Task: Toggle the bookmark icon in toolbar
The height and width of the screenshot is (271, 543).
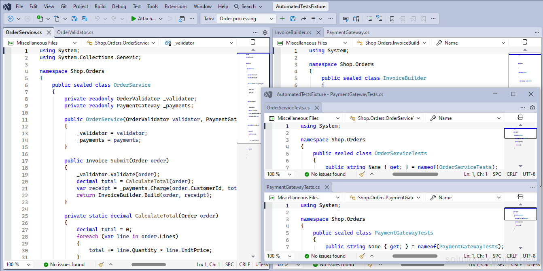Action: [x=392, y=19]
